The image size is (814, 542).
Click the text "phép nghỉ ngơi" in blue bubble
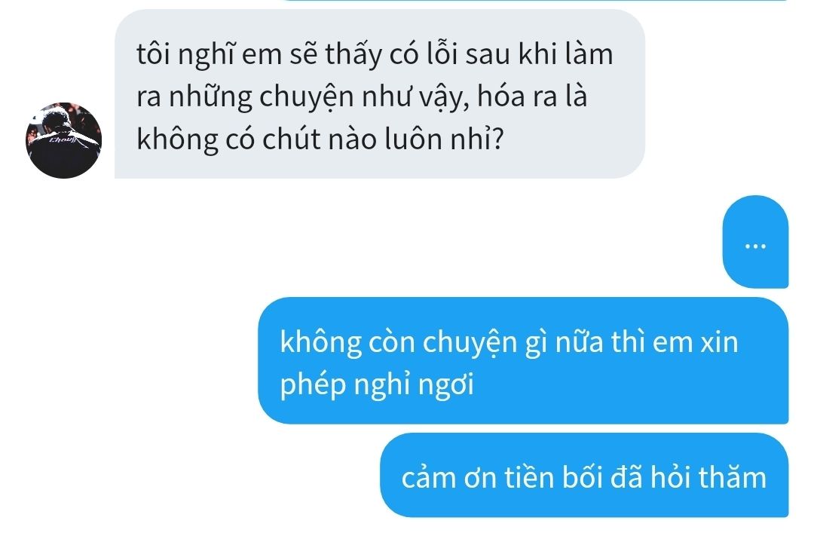pyautogui.click(x=377, y=385)
